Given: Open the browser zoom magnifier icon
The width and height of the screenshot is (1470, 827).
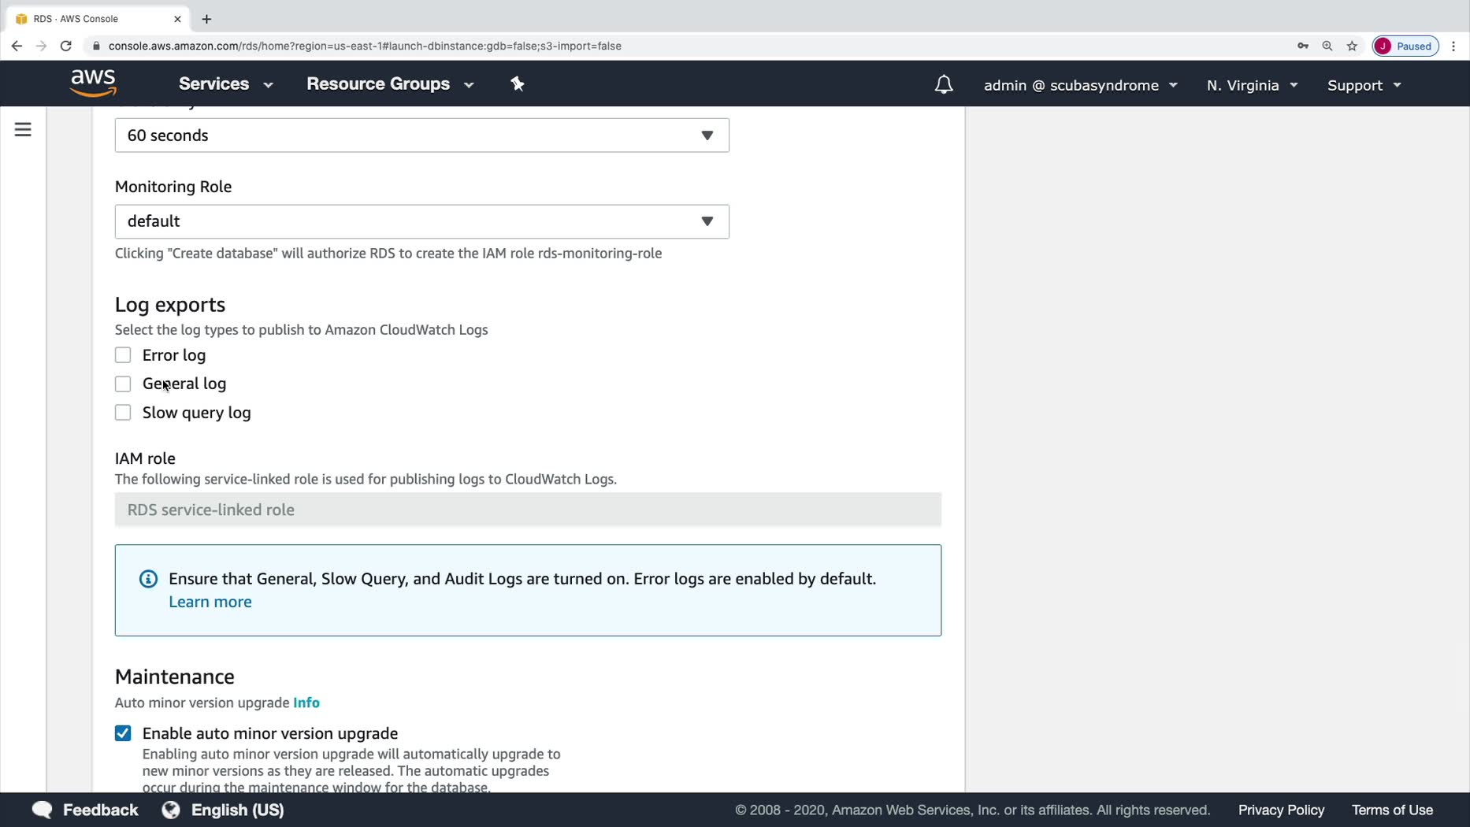Looking at the screenshot, I should point(1327,46).
